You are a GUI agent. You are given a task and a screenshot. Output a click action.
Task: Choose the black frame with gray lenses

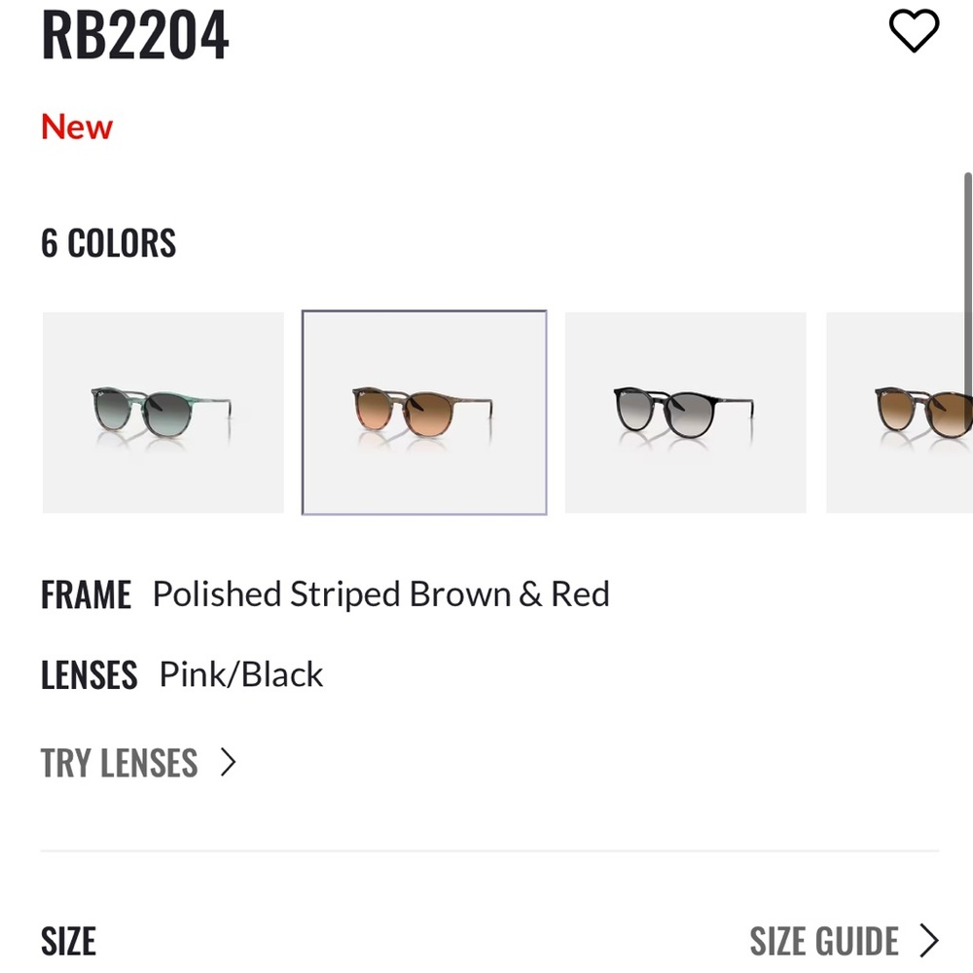point(685,412)
